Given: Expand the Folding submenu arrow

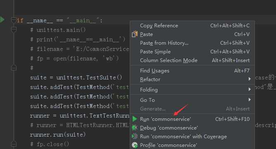Looking at the screenshot, I should 250,89.
